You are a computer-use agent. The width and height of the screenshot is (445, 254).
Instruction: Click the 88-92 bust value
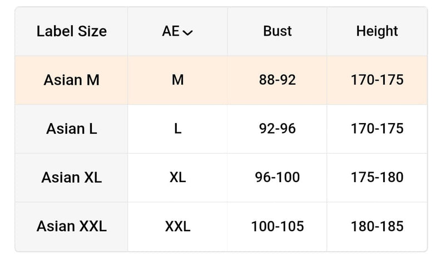[x=277, y=80]
